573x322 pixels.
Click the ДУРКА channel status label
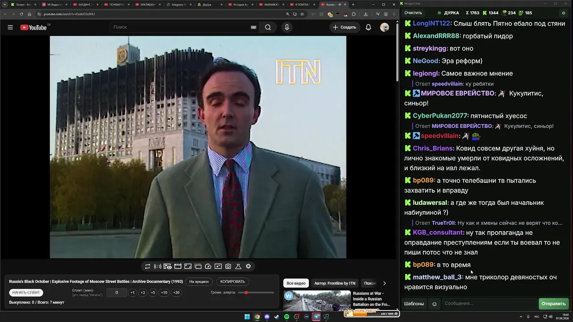tap(452, 13)
